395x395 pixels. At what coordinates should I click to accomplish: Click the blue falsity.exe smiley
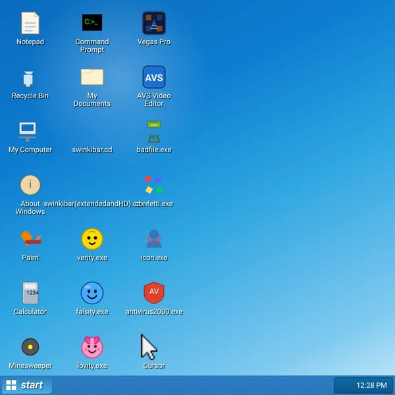click(92, 293)
